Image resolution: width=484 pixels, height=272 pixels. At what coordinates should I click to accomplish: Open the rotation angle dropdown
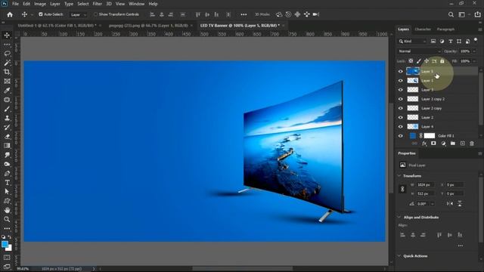pos(432,204)
